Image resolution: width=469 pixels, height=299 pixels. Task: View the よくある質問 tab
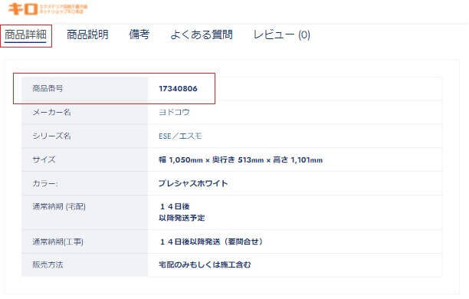point(202,34)
